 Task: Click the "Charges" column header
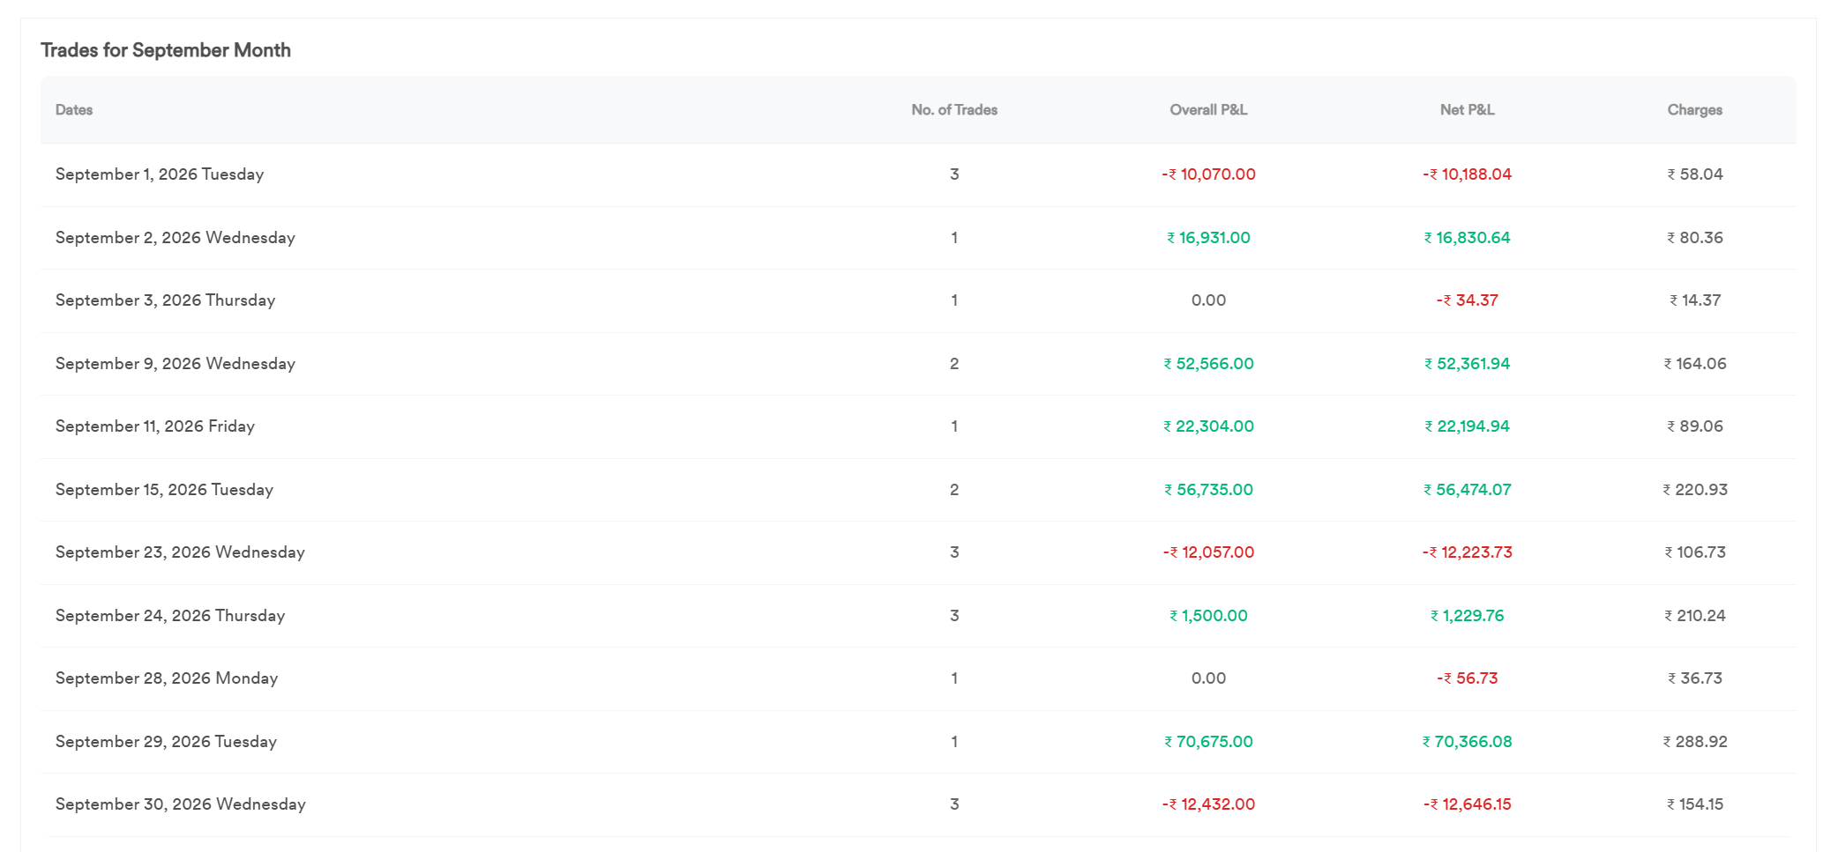[x=1694, y=110]
